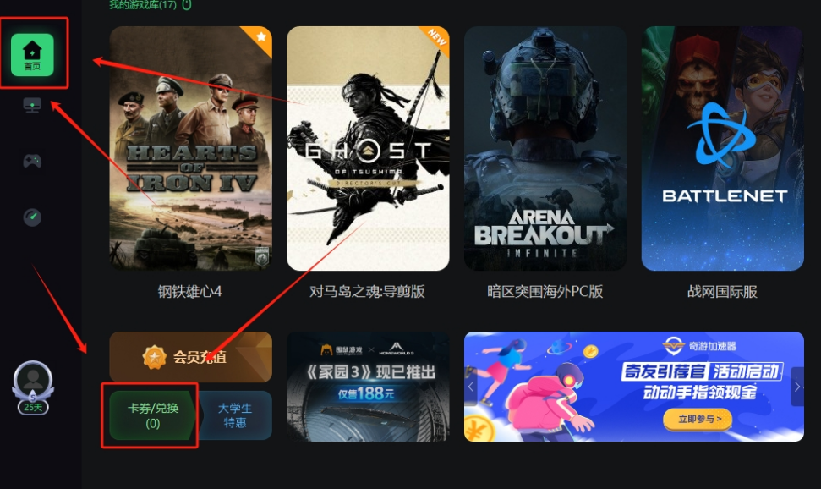Click the 我的游戏库(17) library heading
Viewport: 821px width, 489px height.
[142, 5]
